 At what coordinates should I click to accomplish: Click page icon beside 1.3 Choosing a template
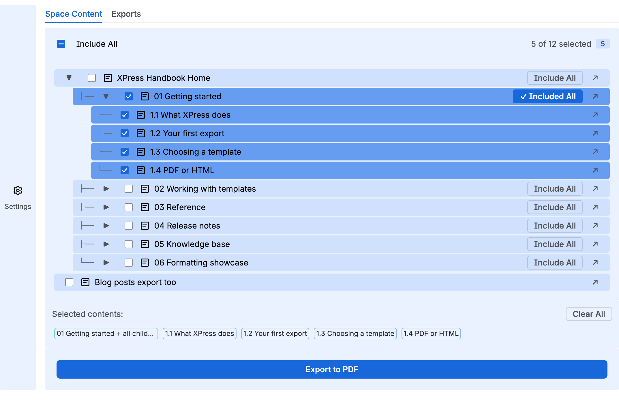tap(141, 152)
